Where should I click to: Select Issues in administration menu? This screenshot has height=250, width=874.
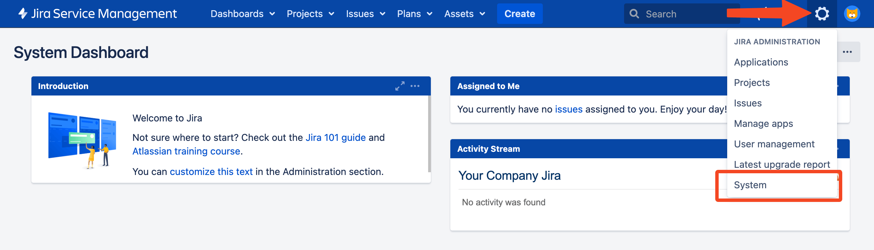[x=782, y=103]
